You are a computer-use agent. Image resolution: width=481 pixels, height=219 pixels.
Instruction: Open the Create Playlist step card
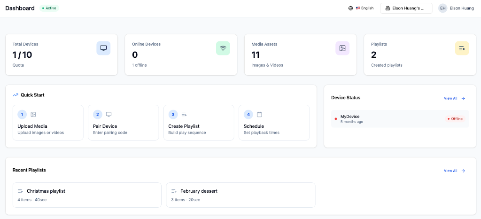[199, 123]
